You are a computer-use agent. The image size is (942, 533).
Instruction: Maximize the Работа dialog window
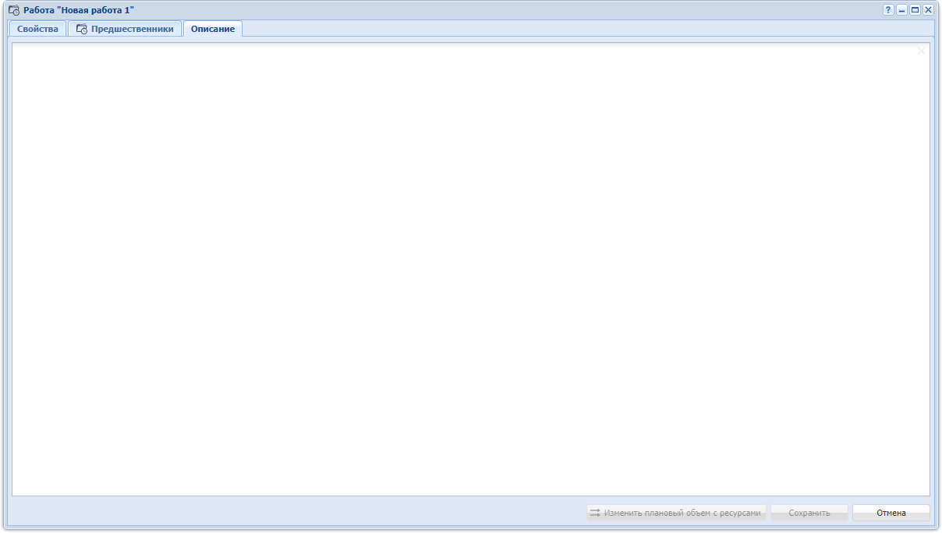[915, 10]
